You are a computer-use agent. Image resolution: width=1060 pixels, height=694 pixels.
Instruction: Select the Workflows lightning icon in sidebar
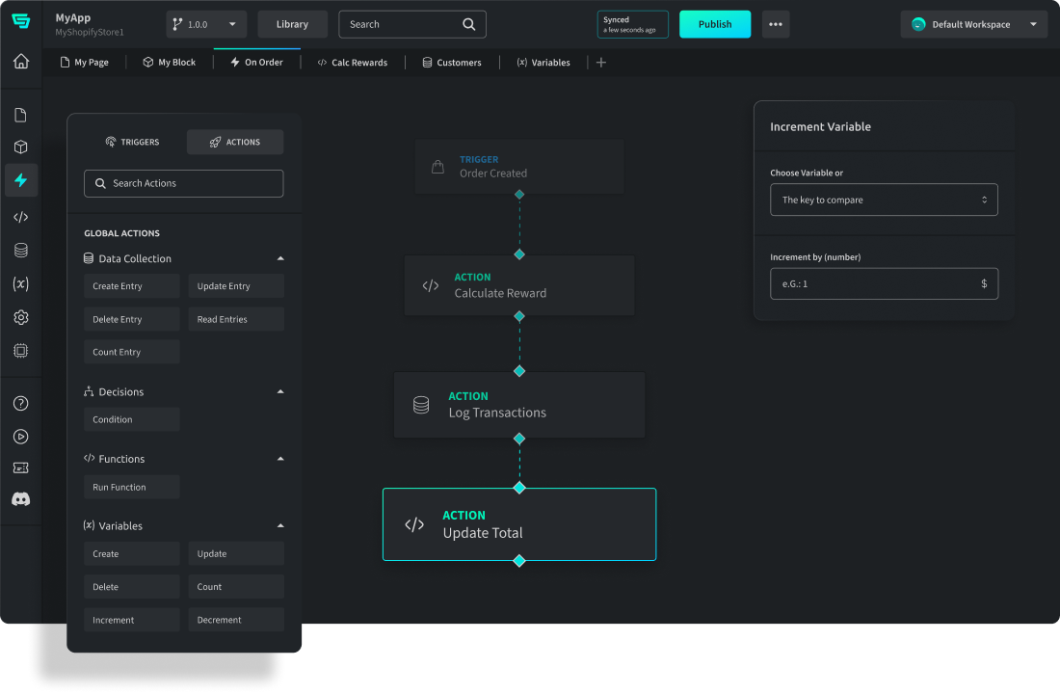point(21,180)
